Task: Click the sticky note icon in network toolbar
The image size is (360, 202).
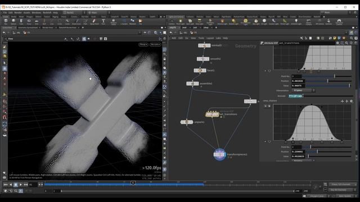Action: [335, 38]
